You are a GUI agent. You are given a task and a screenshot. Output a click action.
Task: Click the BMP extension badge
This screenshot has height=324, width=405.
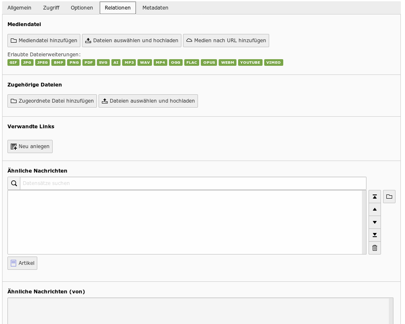pyautogui.click(x=58, y=62)
